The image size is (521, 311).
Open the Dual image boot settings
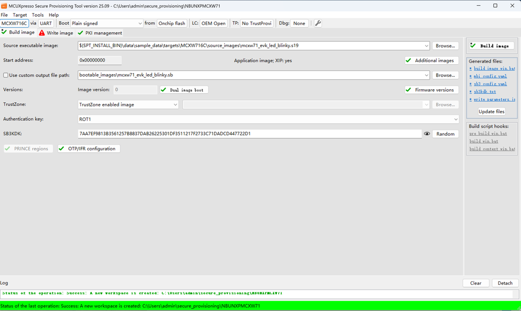[184, 90]
